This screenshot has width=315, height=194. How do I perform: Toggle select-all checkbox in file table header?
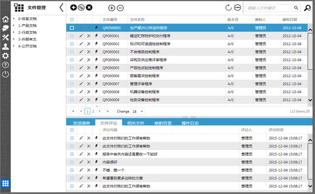coord(72,20)
